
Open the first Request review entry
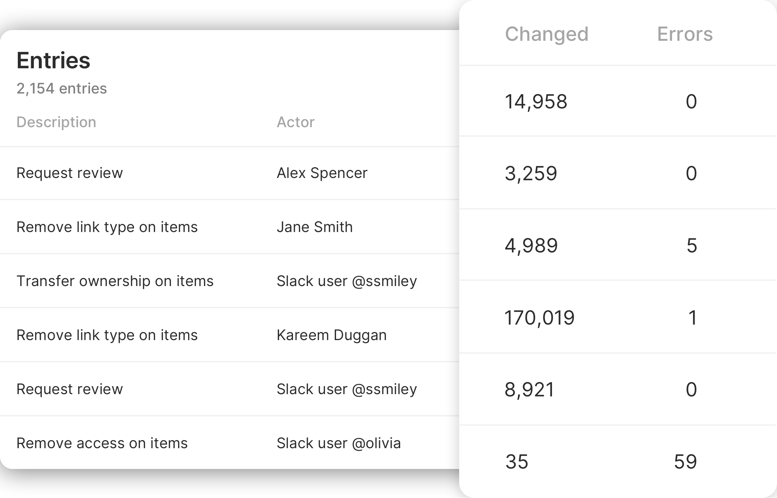[70, 173]
